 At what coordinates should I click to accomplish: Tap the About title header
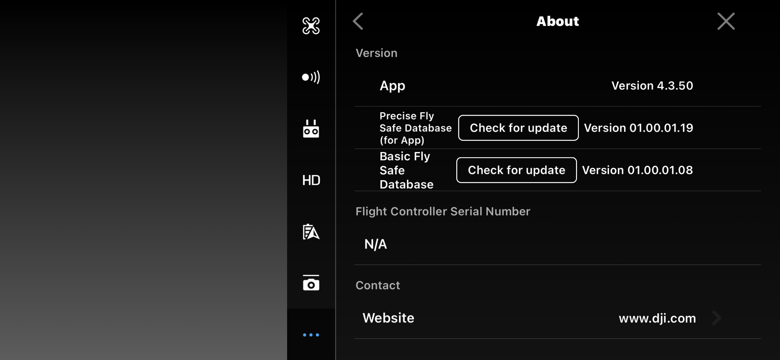point(557,21)
